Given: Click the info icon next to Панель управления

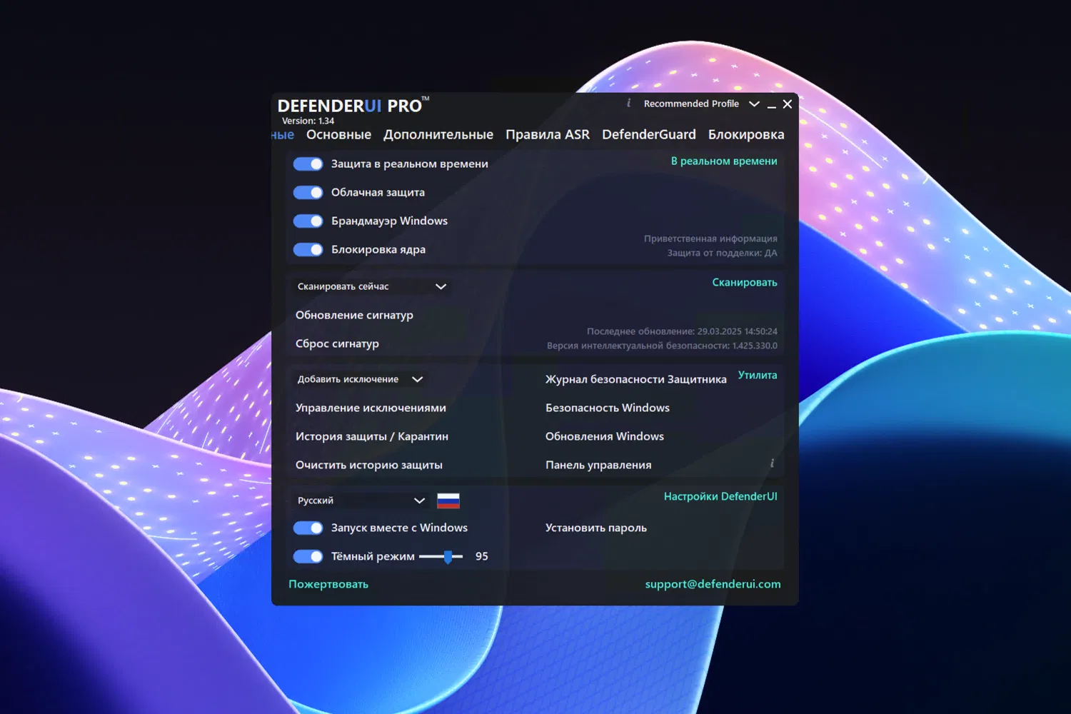Looking at the screenshot, I should pos(772,463).
